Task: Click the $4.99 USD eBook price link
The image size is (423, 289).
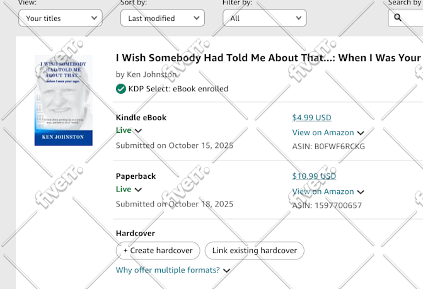Action: (x=311, y=117)
